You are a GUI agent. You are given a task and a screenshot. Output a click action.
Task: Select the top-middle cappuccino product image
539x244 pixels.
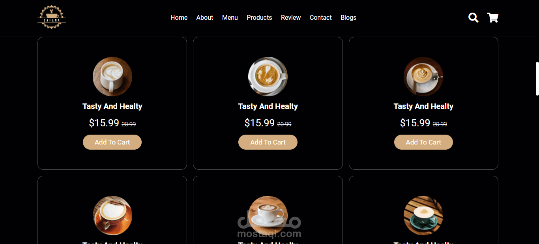268,77
